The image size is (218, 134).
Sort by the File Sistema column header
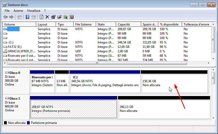click(x=85, y=24)
